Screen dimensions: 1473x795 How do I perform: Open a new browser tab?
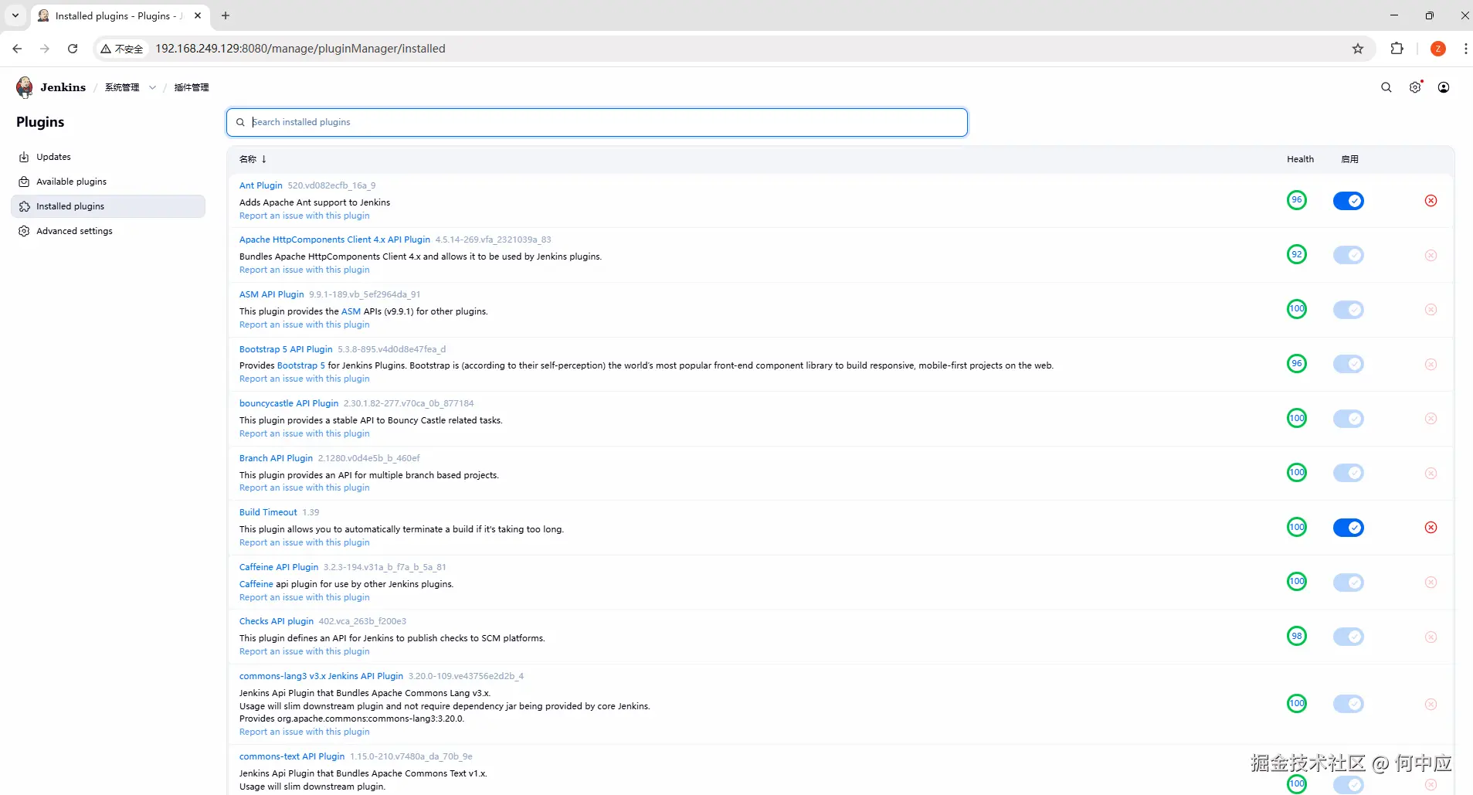(x=226, y=15)
